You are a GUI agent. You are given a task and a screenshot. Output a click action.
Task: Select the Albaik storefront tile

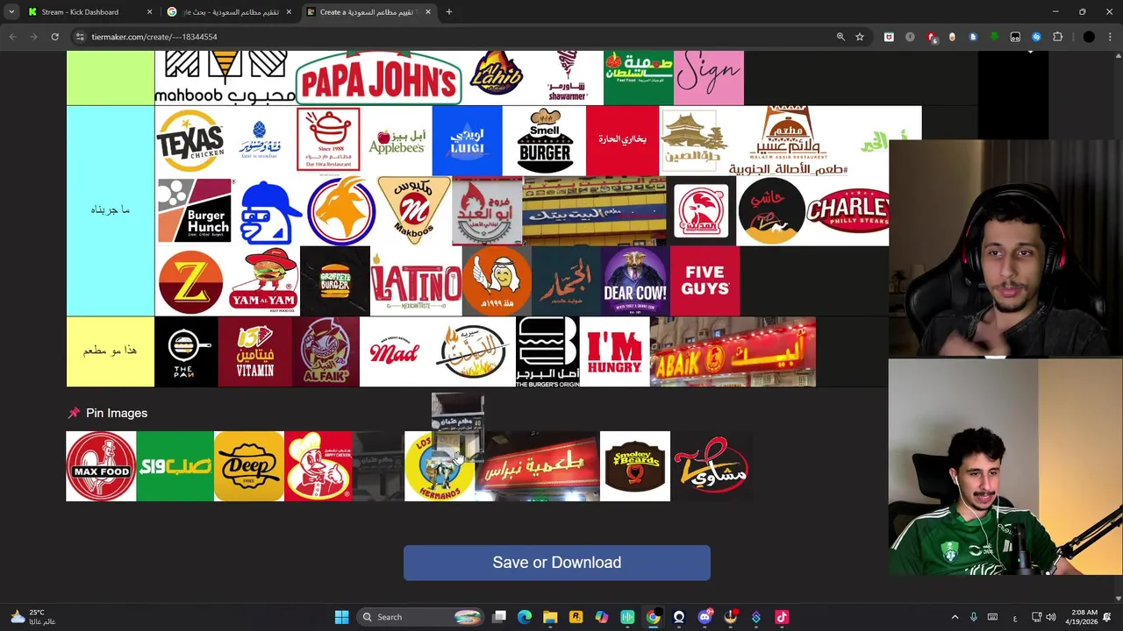point(733,351)
